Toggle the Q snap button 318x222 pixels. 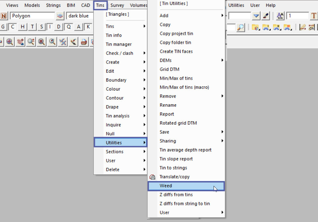click(x=69, y=27)
